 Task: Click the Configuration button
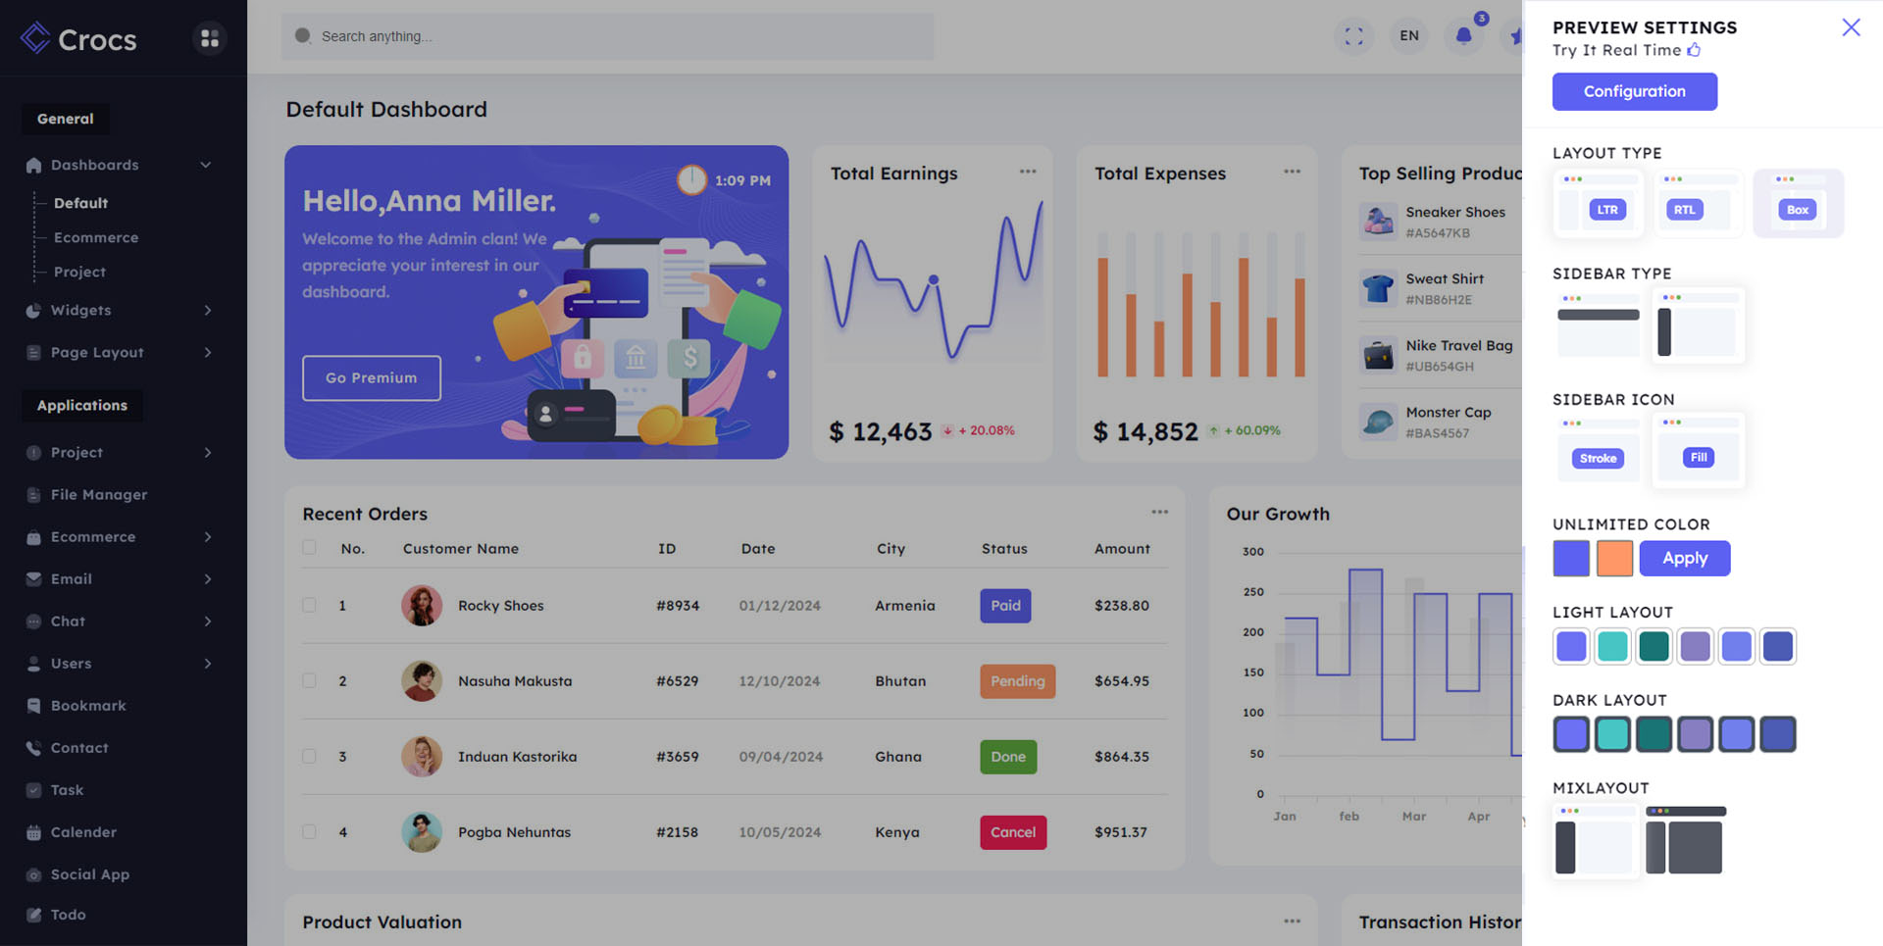(1634, 91)
